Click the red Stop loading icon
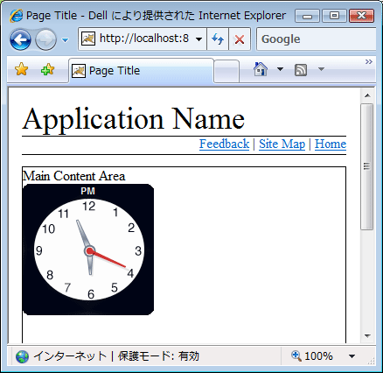 pyautogui.click(x=240, y=39)
